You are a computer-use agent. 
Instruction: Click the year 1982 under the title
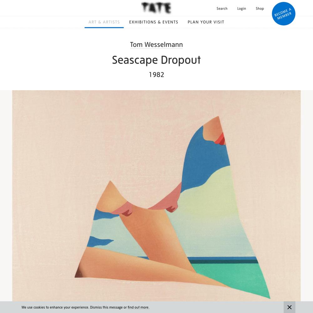[156, 75]
